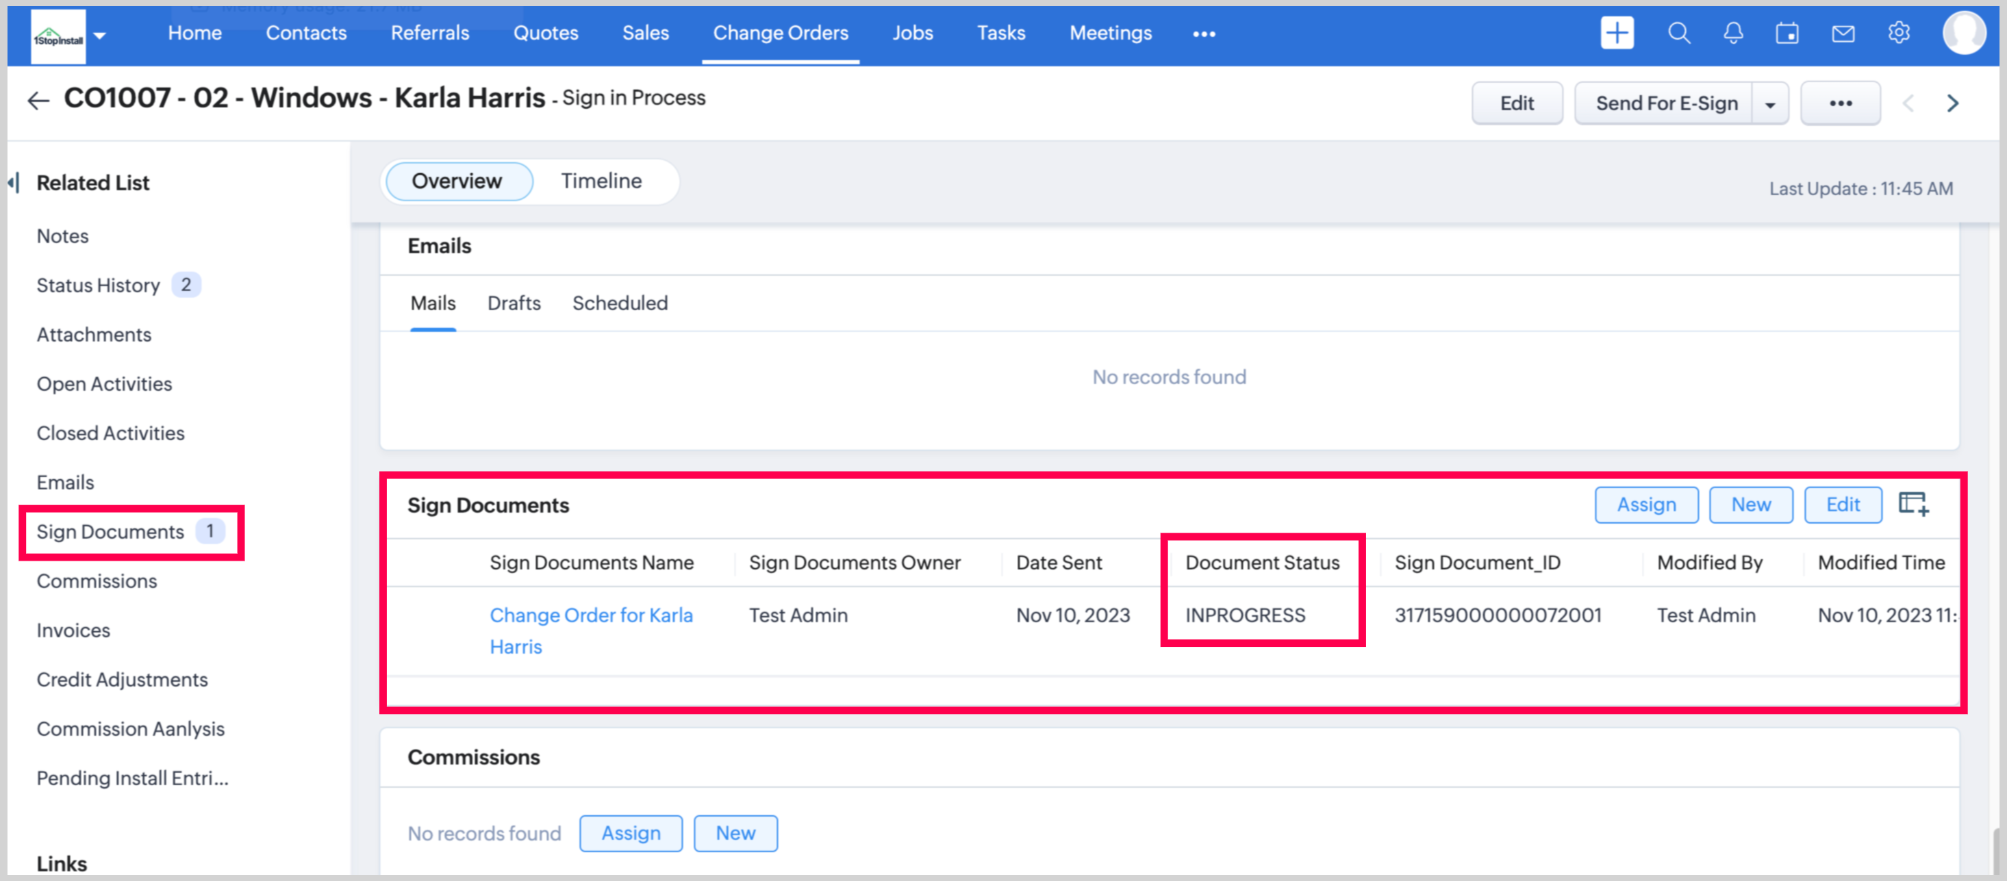Click the plus create-new icon

[1617, 34]
